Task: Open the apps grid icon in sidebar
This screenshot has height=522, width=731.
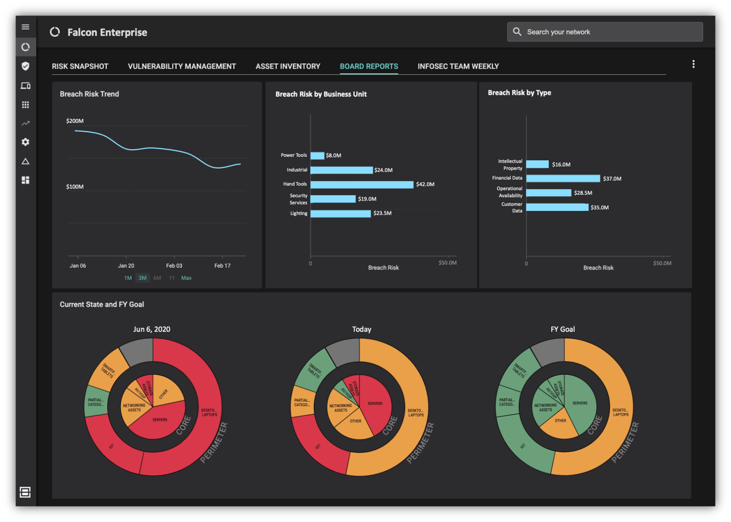Action: 26,104
